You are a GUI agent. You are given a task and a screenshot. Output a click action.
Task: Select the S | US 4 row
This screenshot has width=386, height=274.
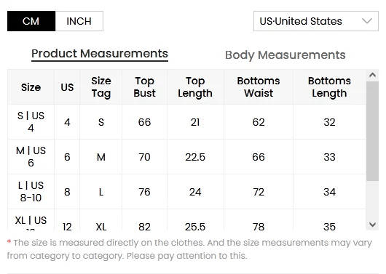tap(187, 122)
